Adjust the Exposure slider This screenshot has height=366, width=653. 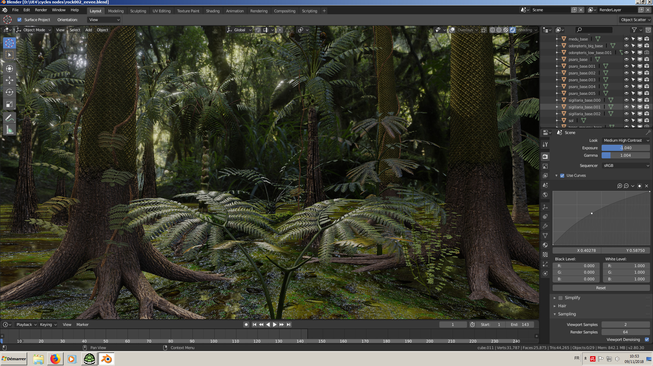626,148
